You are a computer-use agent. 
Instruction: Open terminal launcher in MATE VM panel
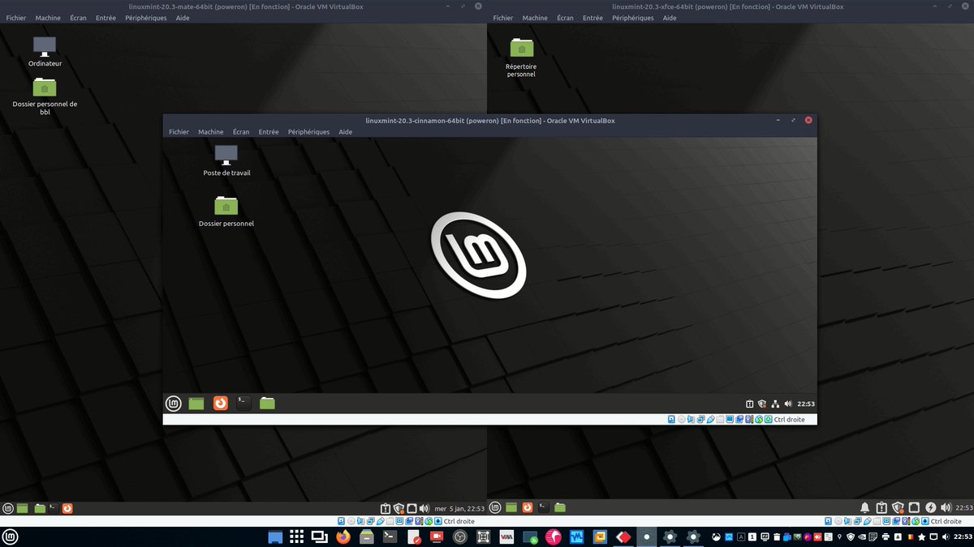pos(53,508)
